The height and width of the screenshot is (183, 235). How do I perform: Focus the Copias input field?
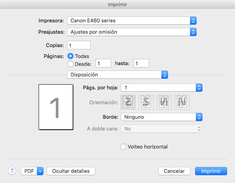click(79, 45)
